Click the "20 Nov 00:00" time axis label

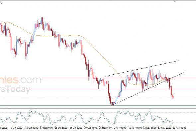click(179, 128)
